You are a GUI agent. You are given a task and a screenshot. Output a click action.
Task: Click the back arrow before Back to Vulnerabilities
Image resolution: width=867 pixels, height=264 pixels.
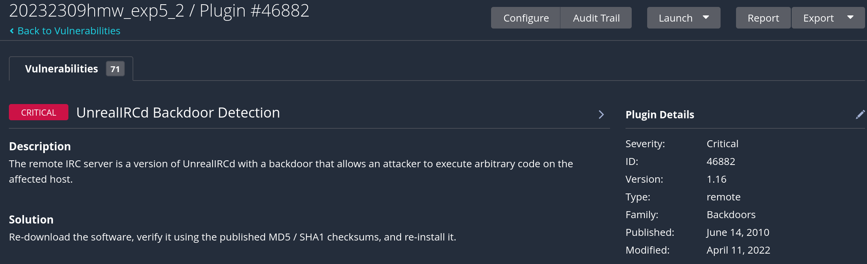(12, 31)
